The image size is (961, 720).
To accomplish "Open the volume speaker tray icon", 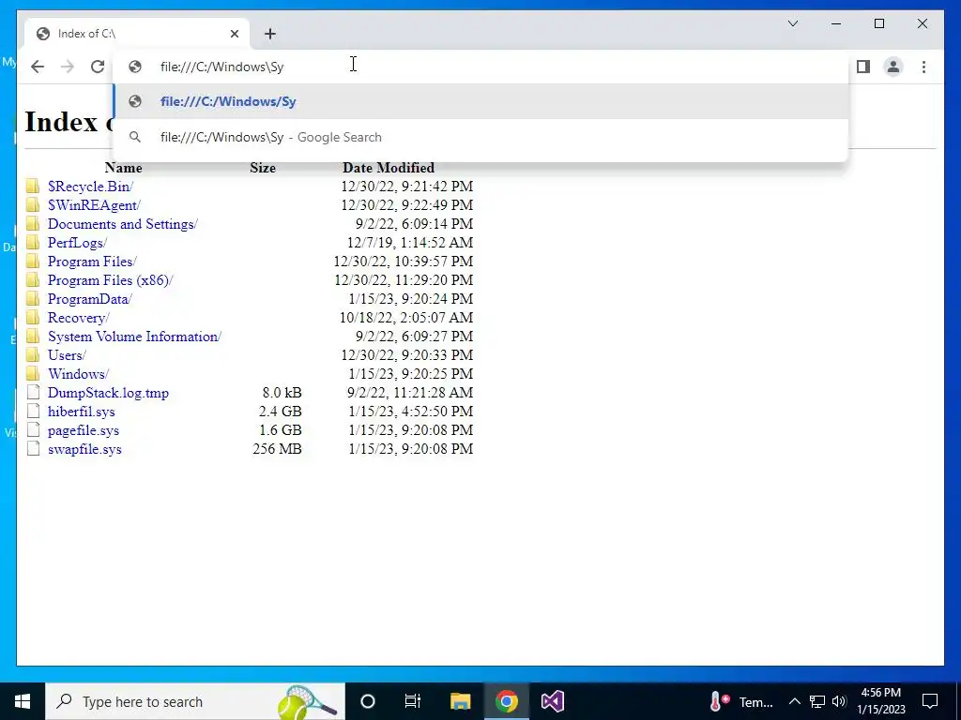I will pyautogui.click(x=839, y=701).
